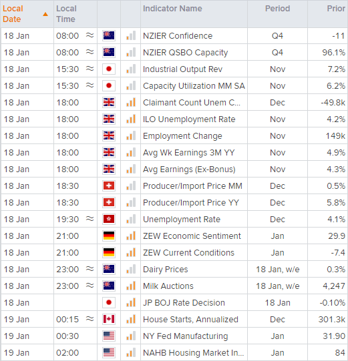Sort by Local Date using the orange arrow
348x361 pixels.
point(45,14)
